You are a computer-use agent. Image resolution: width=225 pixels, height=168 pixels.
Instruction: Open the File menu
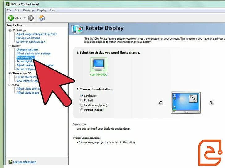pyautogui.click(x=9, y=10)
